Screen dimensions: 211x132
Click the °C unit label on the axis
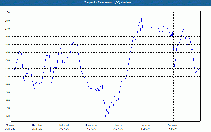coord(8,12)
